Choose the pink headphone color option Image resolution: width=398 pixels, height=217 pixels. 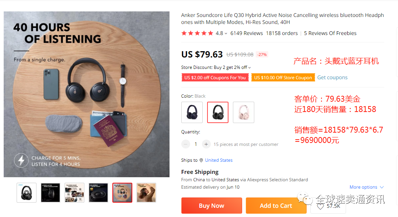[244, 112]
